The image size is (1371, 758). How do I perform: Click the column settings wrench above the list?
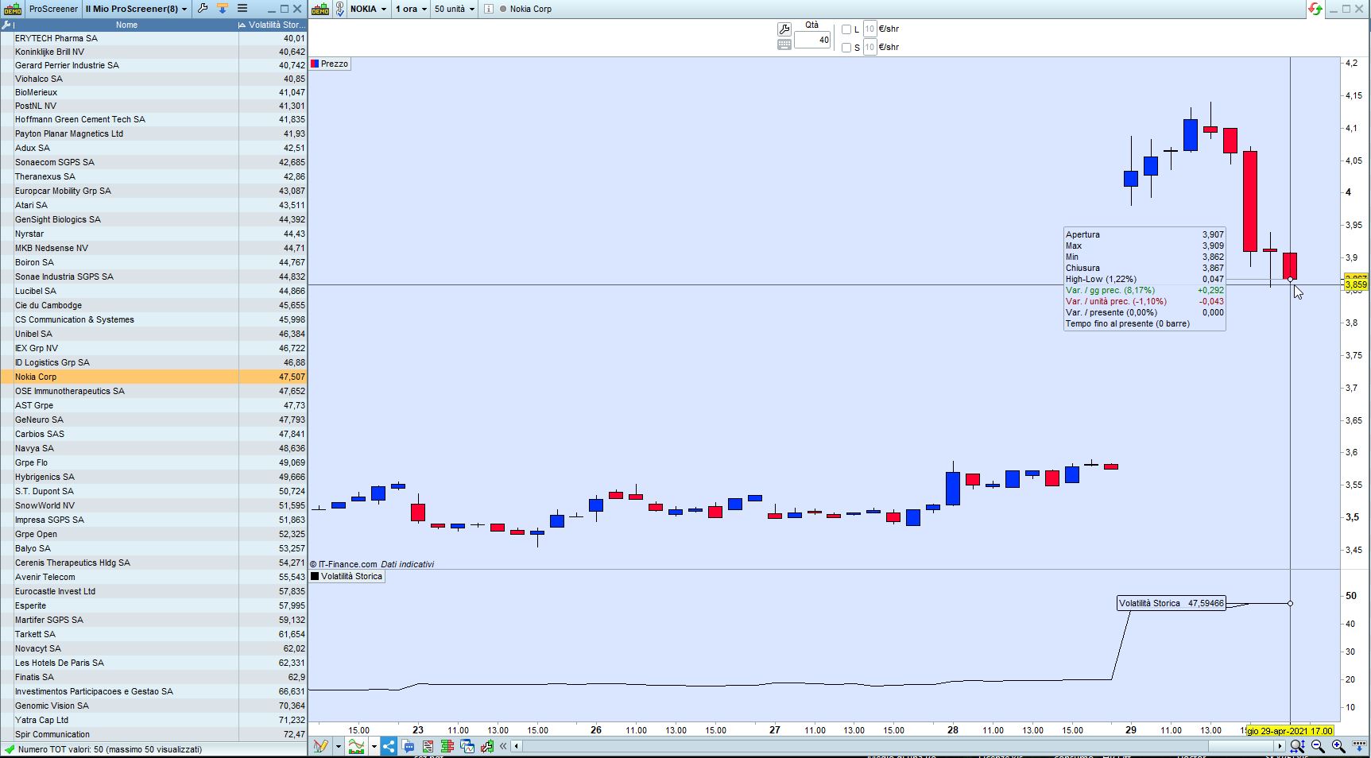(x=6, y=25)
